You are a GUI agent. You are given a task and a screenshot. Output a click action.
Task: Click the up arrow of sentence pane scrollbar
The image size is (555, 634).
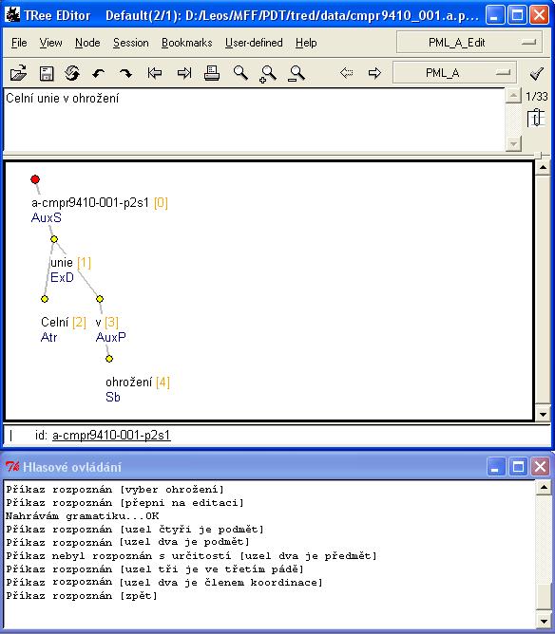click(x=513, y=96)
